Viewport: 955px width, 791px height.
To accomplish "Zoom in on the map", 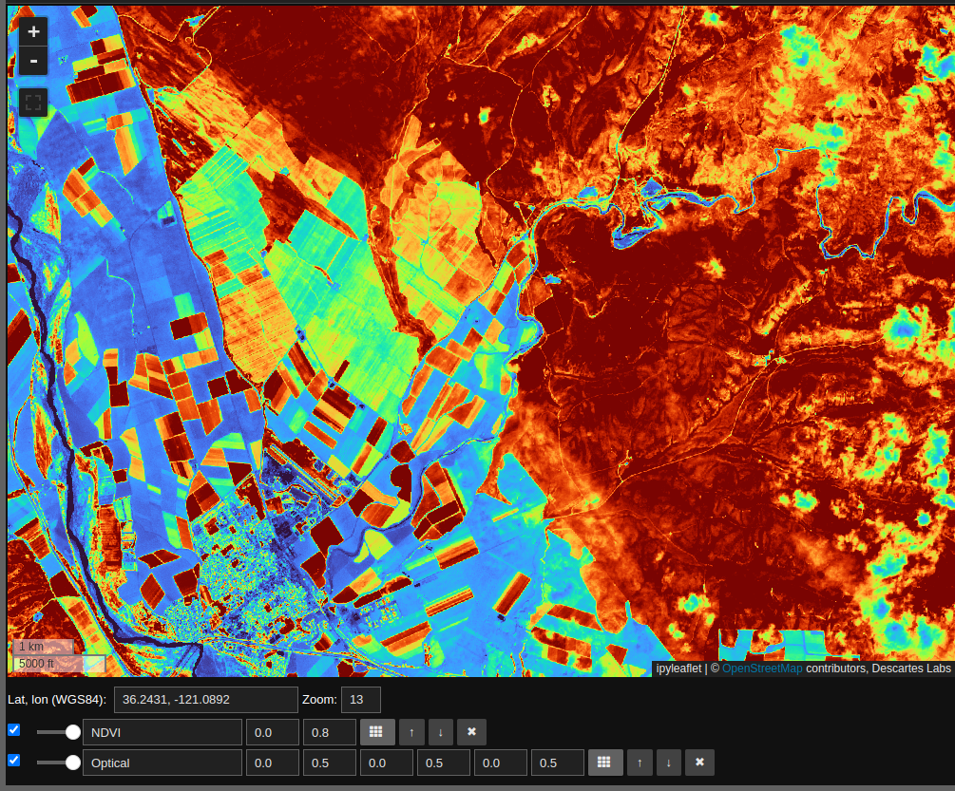I will coord(33,31).
